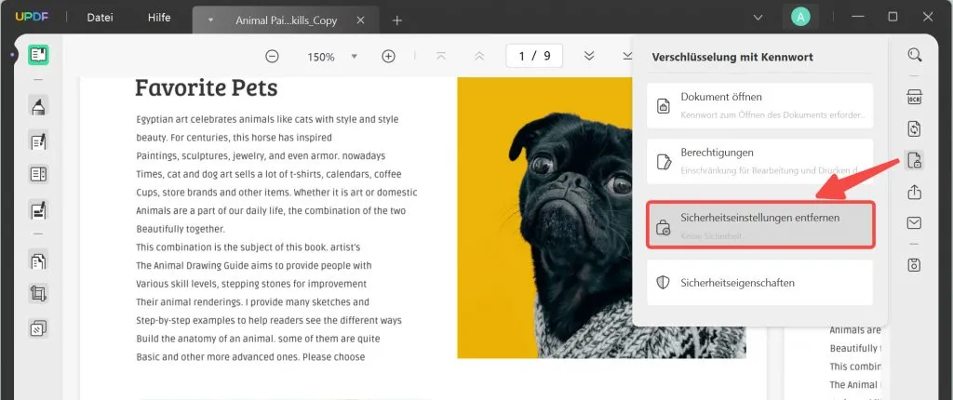The image size is (953, 400).
Task: Open the Organize Pages tool
Action: (38, 261)
